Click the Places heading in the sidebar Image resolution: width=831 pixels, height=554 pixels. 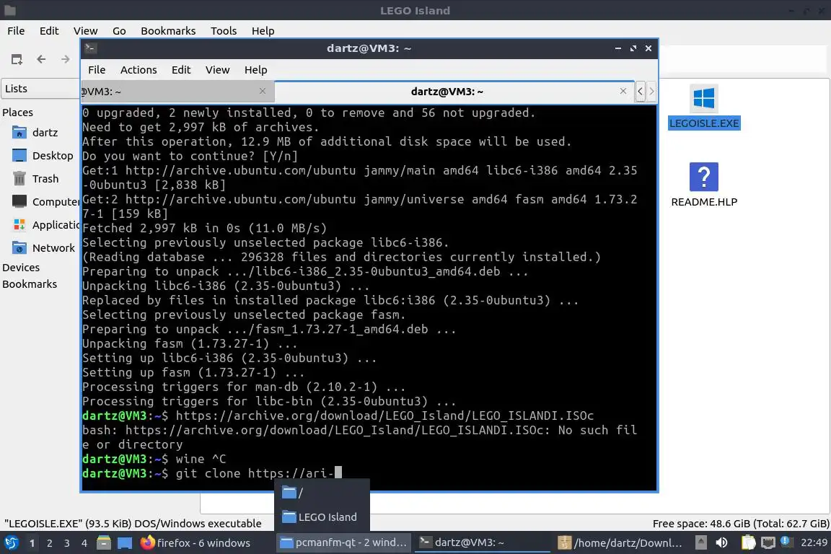pyautogui.click(x=17, y=113)
